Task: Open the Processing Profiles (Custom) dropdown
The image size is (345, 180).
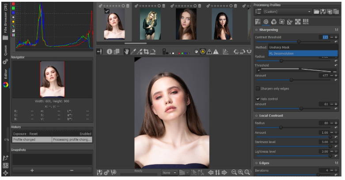Action: tap(287, 11)
